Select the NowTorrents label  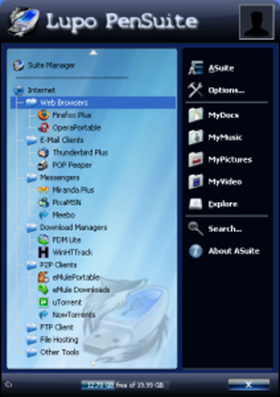[74, 315]
